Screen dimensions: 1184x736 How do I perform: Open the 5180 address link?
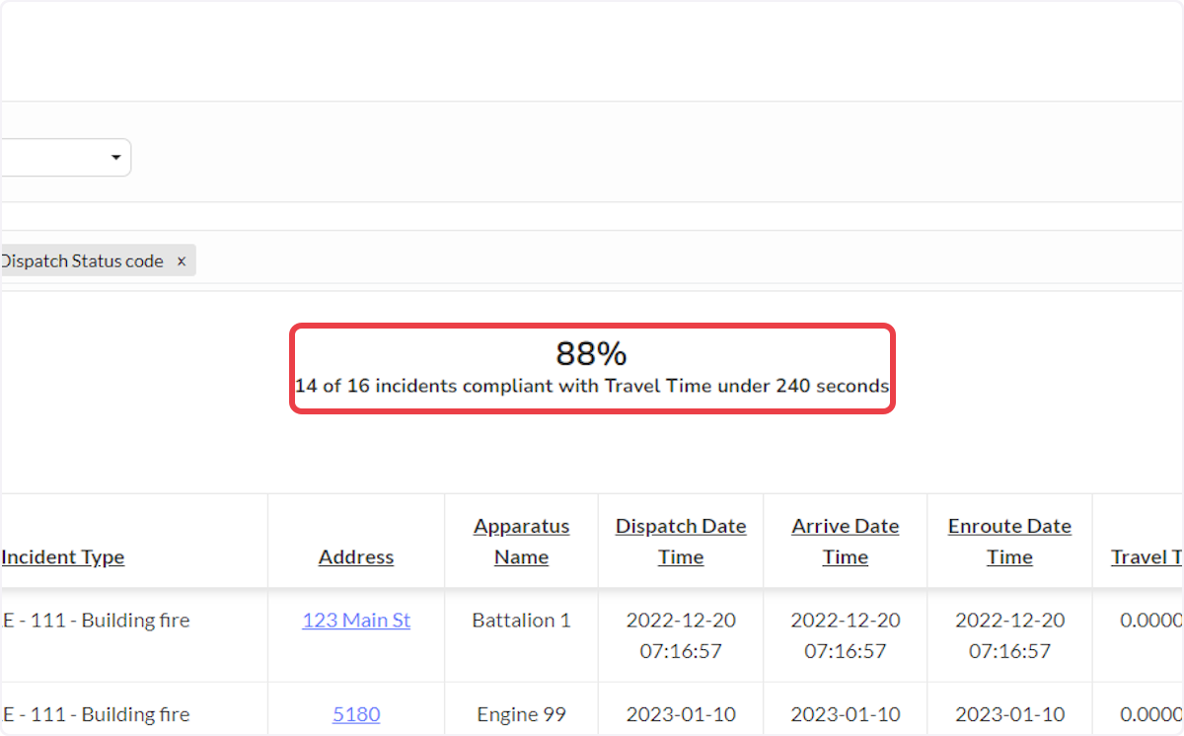pyautogui.click(x=356, y=714)
